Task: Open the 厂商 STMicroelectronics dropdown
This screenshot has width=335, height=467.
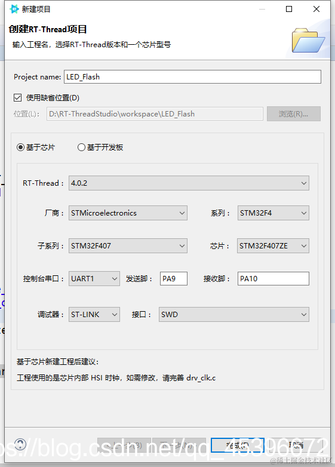Action: pyautogui.click(x=128, y=213)
